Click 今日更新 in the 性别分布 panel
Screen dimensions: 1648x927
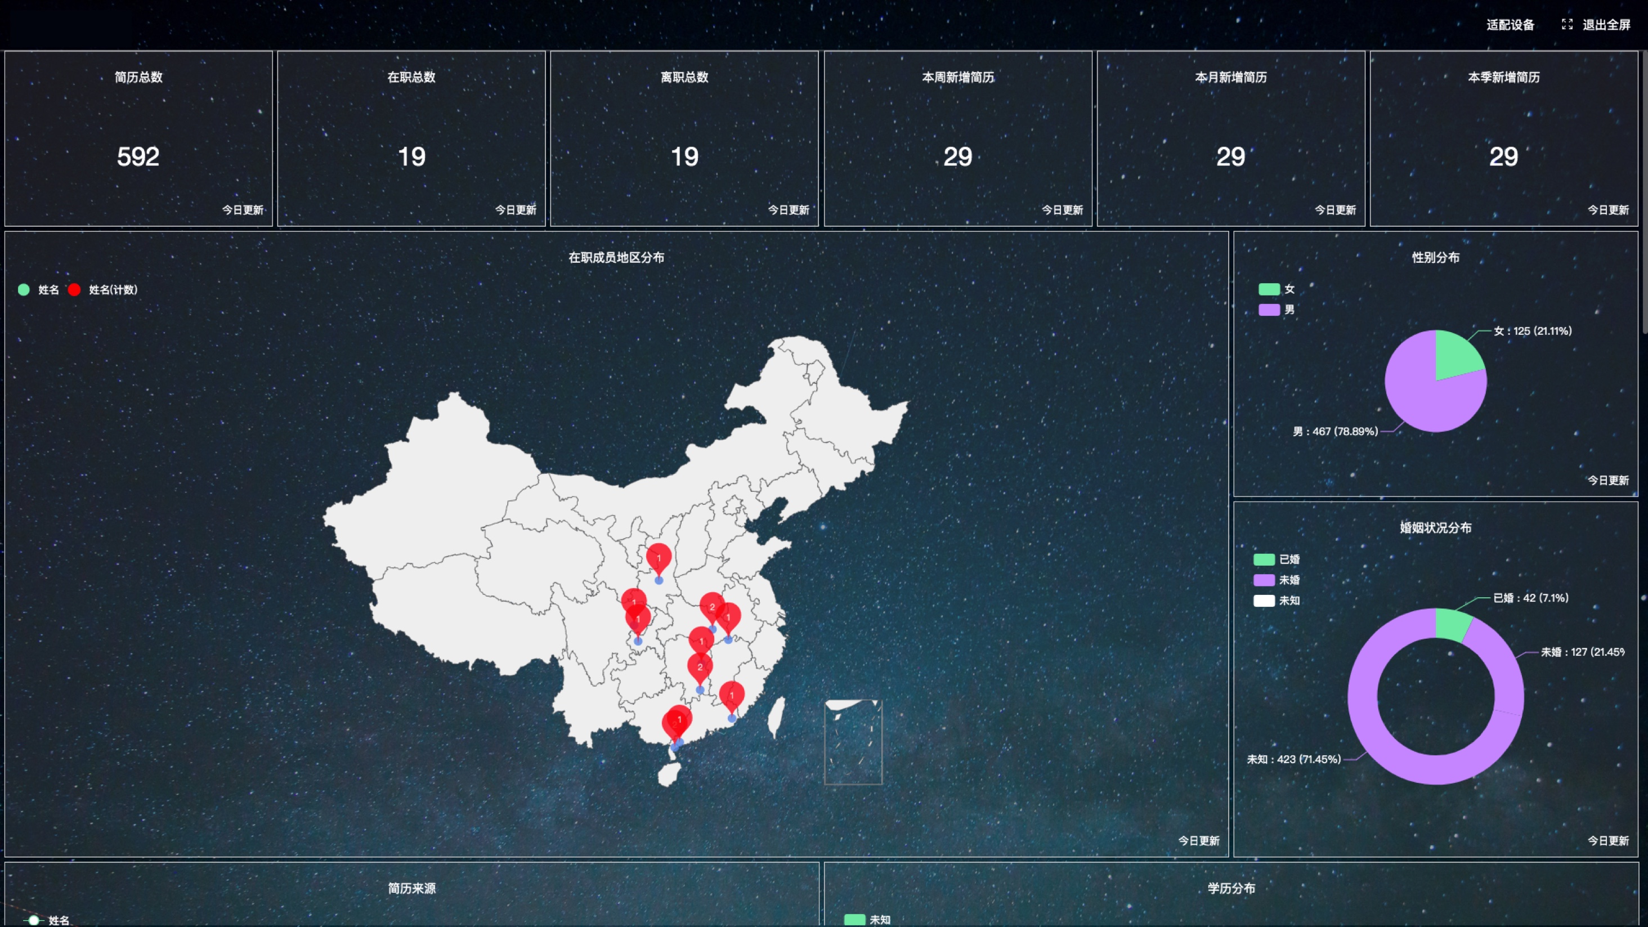pos(1609,480)
